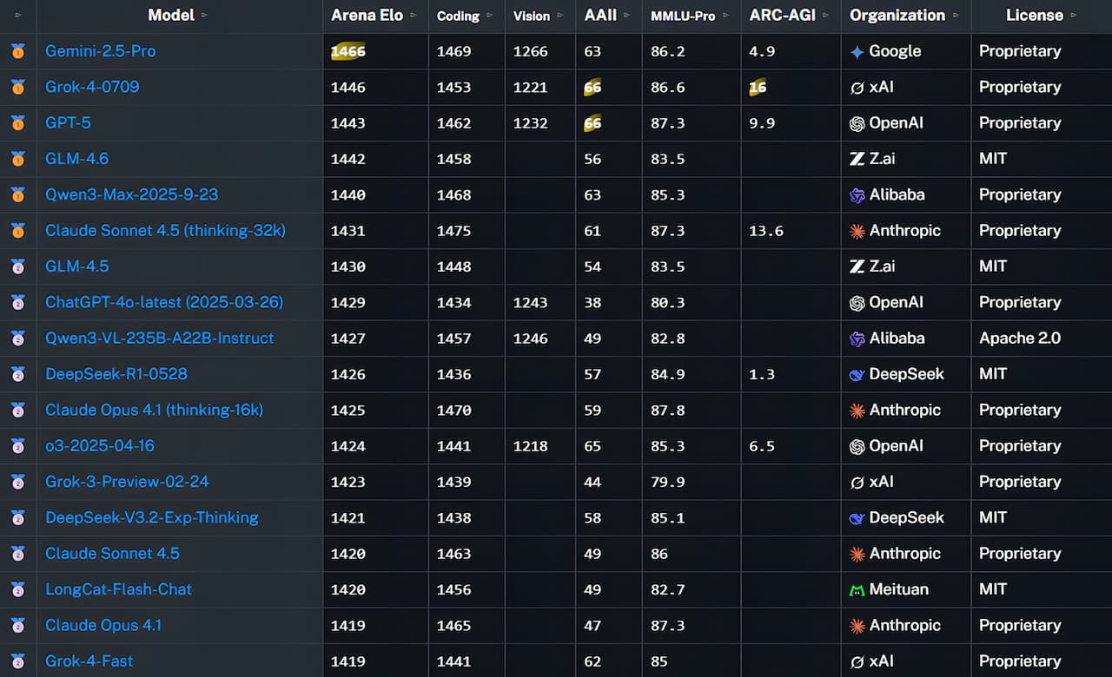Select the MMLU-Pro column header
The height and width of the screenshot is (677, 1112).
point(685,16)
